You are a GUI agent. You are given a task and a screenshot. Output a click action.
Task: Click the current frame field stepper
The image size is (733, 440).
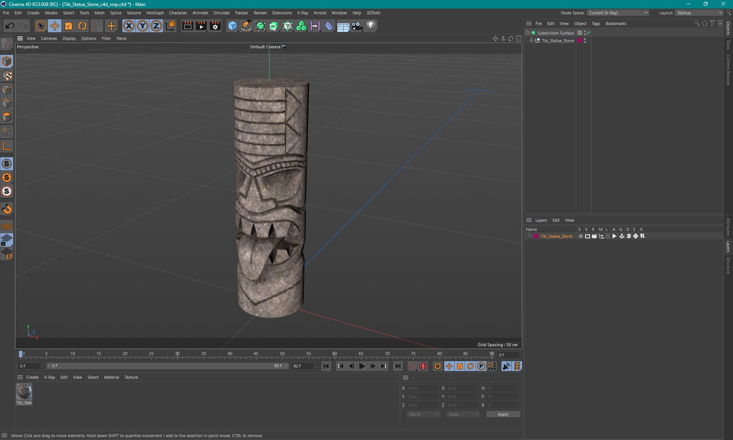(x=520, y=355)
